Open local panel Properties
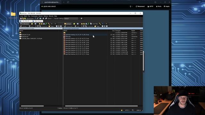Viewport: 205px width, 115px height. 43,26
